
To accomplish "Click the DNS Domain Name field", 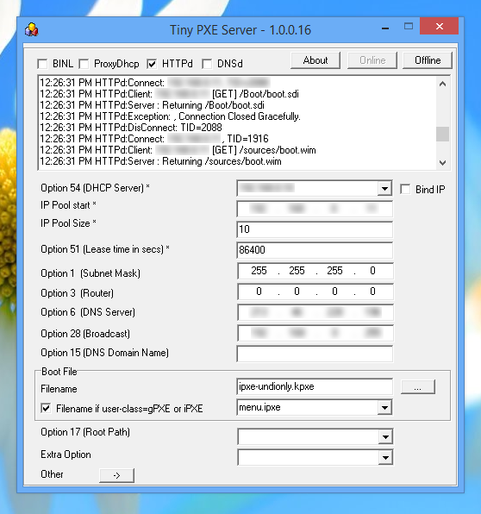I will coord(315,354).
